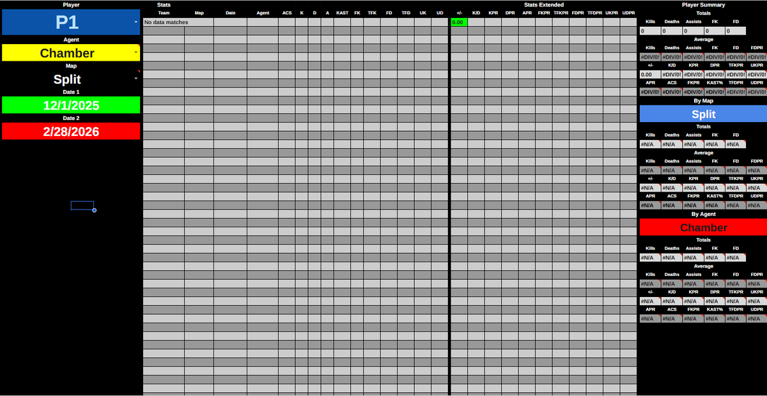Click the UK column header

tap(422, 13)
